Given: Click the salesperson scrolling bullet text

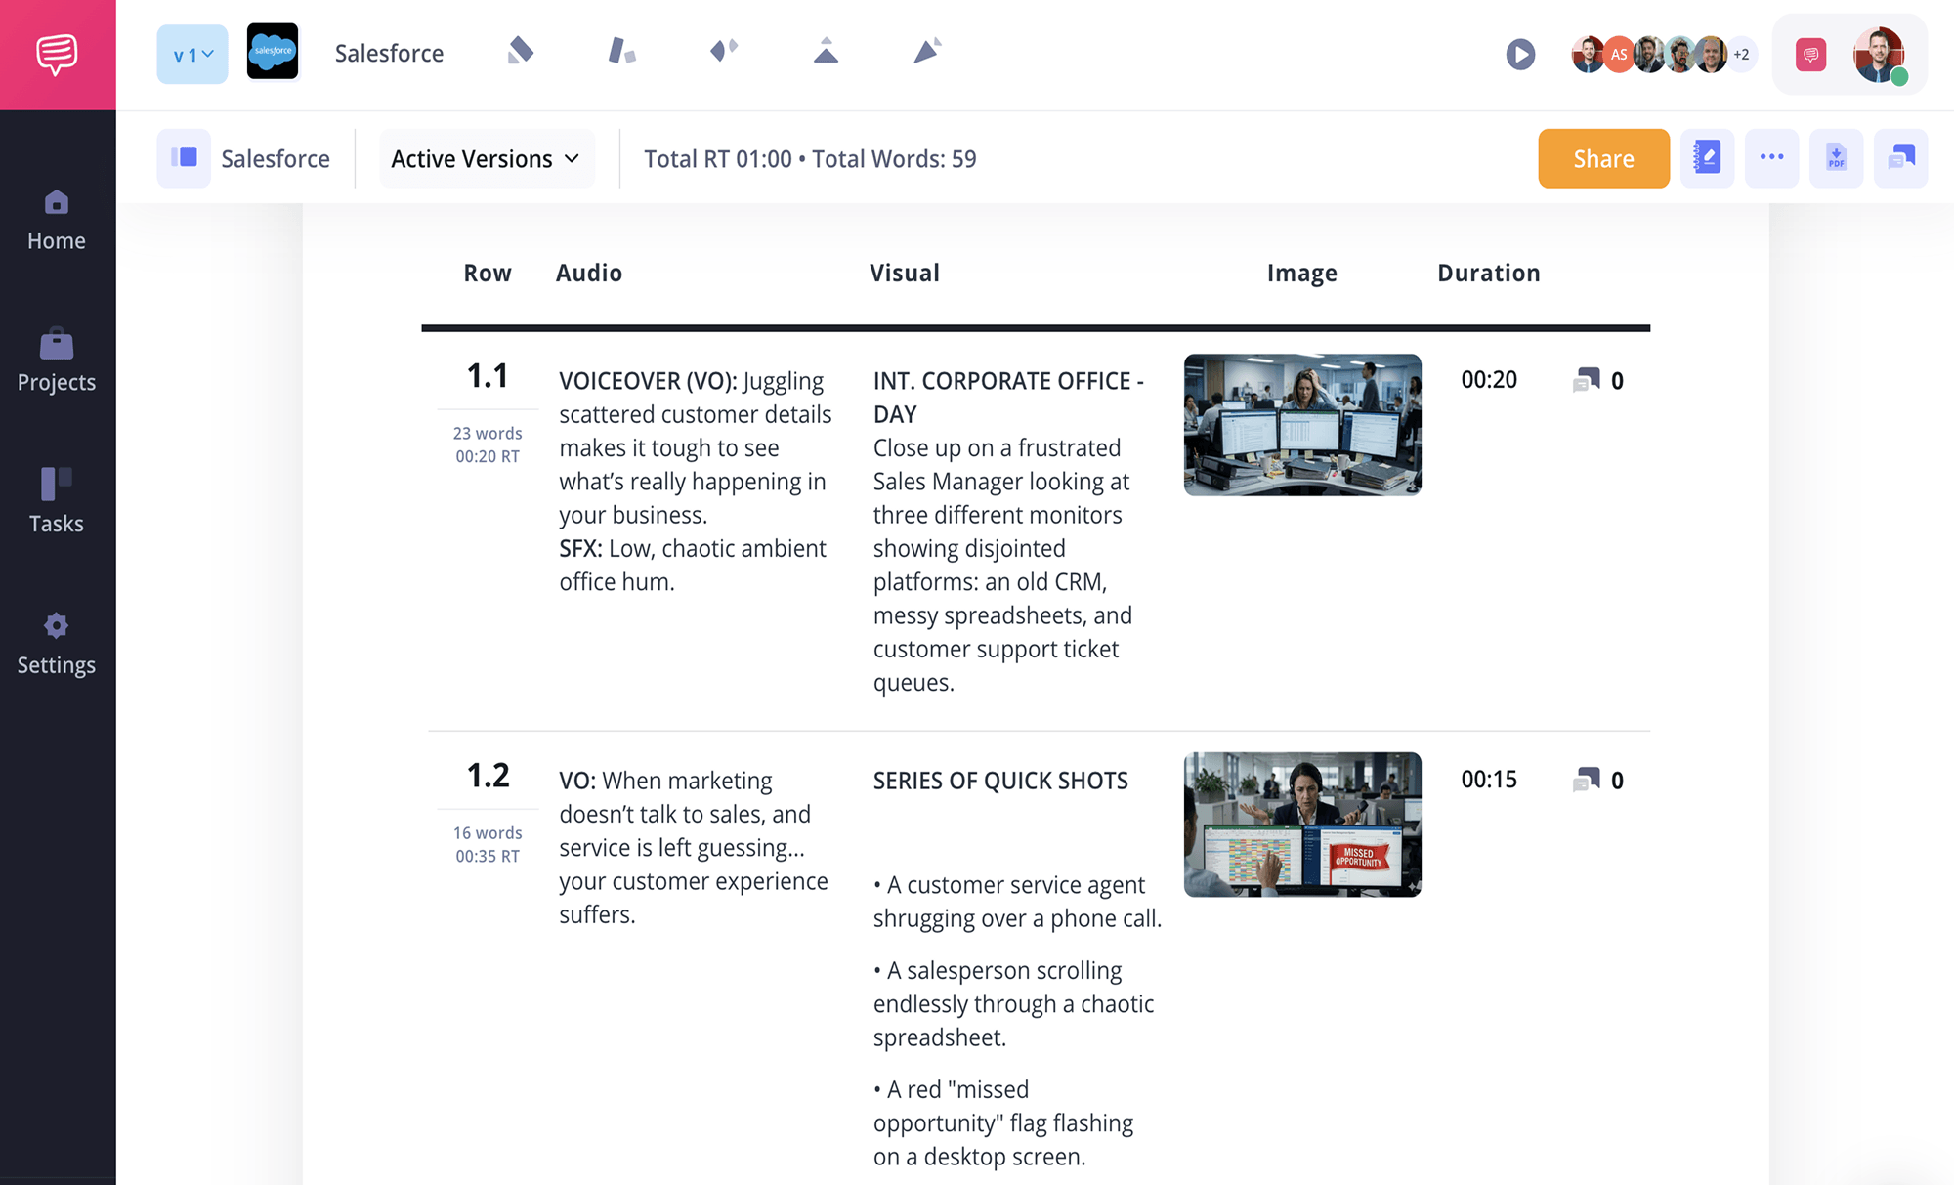Looking at the screenshot, I should click(1013, 1003).
